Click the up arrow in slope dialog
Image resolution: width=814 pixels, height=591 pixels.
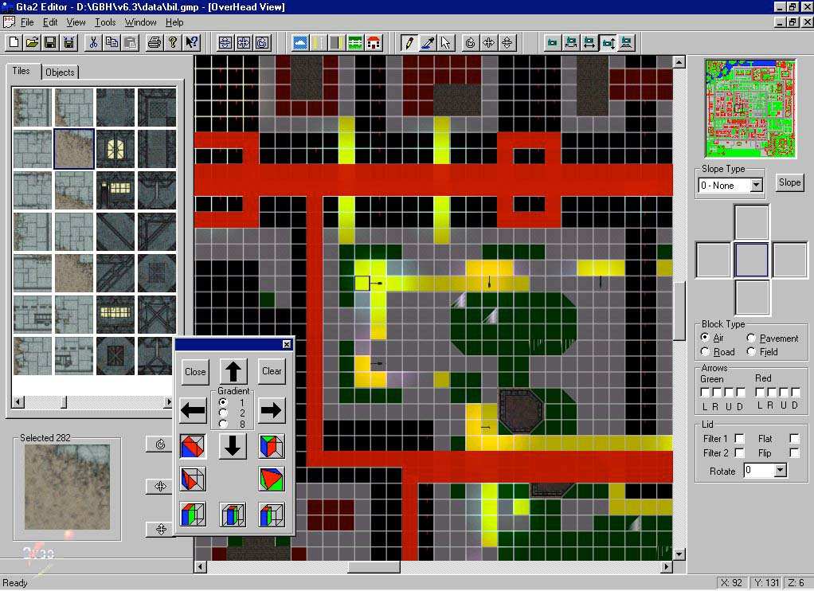(233, 371)
